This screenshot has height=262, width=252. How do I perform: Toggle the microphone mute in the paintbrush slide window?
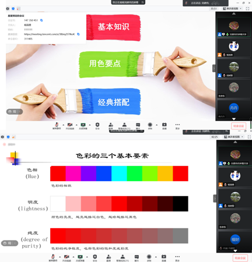pos(57,126)
